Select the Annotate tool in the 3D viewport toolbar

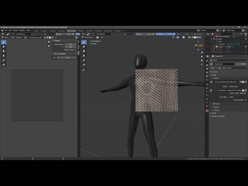click(84, 70)
